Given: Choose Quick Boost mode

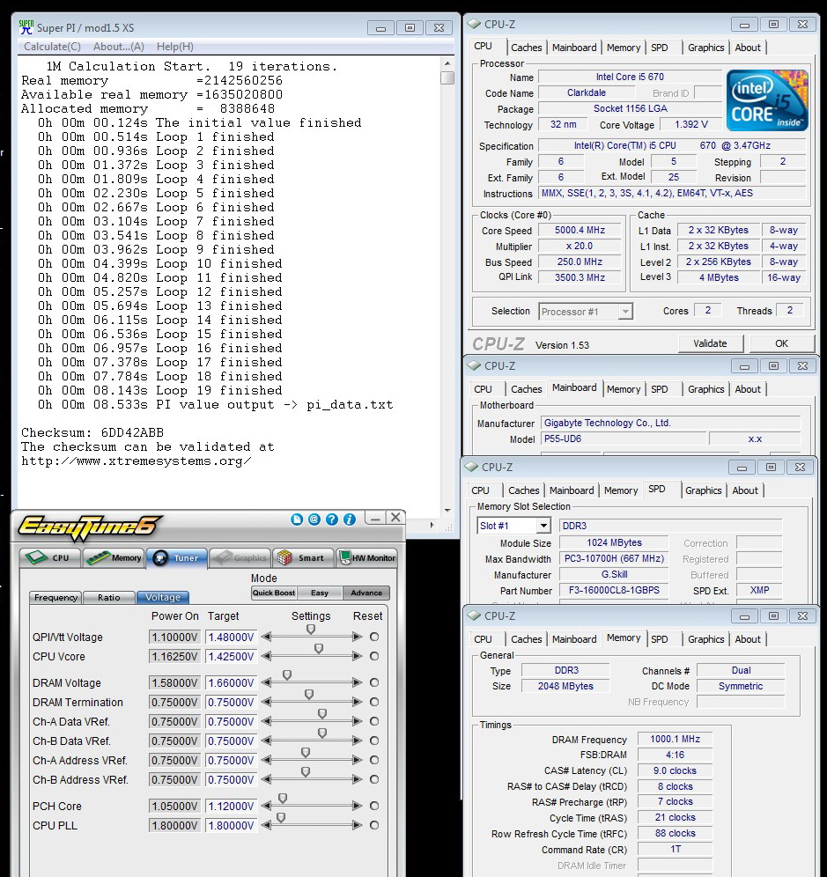Looking at the screenshot, I should [x=274, y=593].
